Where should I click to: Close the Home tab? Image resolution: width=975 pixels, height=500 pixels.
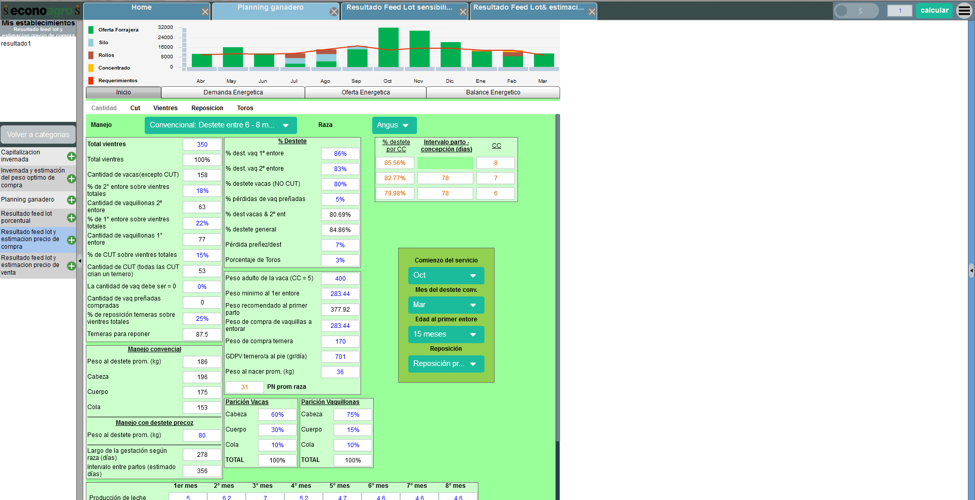205,12
